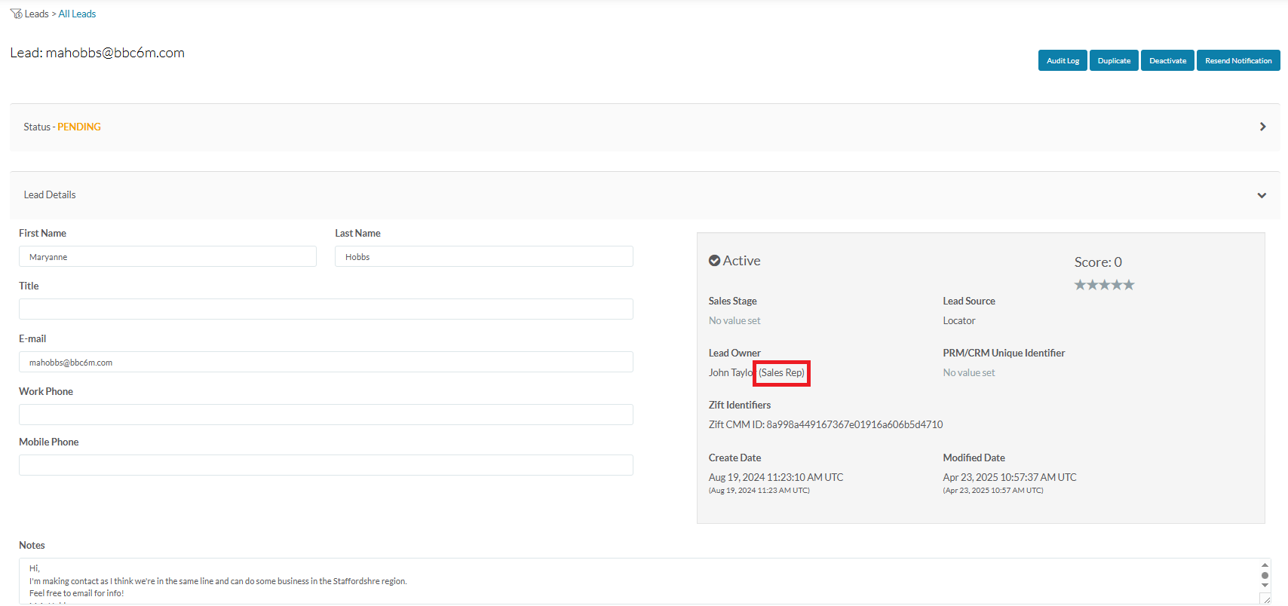Click the E-mail input field
Viewport: 1288px width, 606px height.
pos(326,362)
